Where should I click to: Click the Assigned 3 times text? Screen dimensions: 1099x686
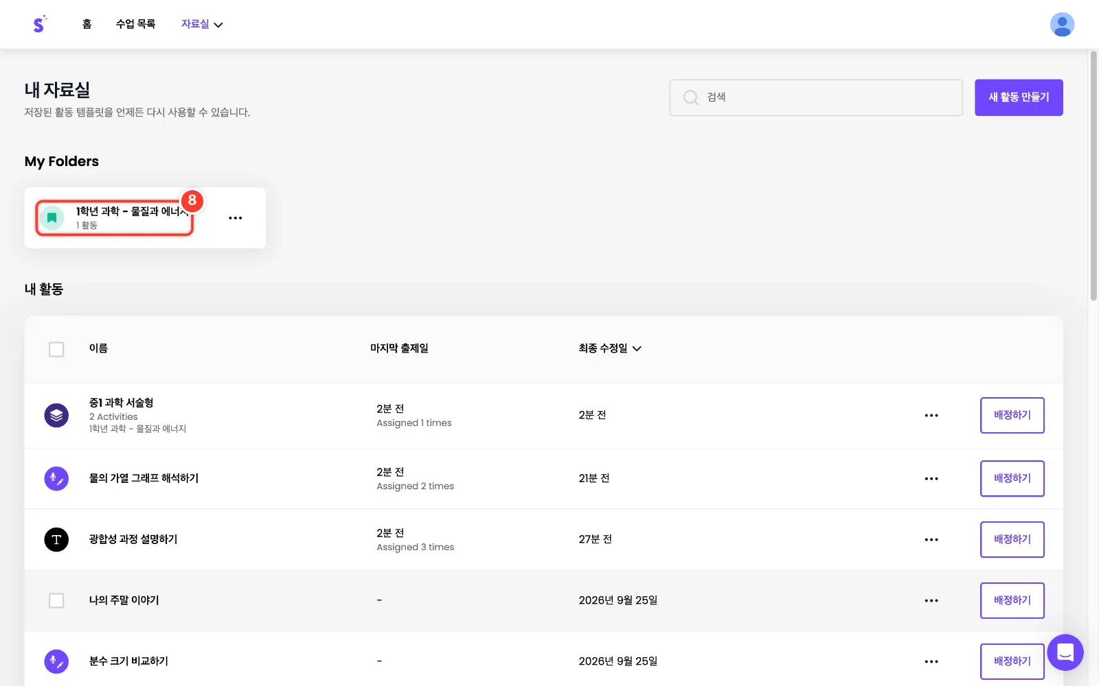[x=415, y=547]
